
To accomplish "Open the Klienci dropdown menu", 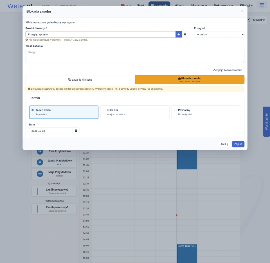I will [246, 6].
